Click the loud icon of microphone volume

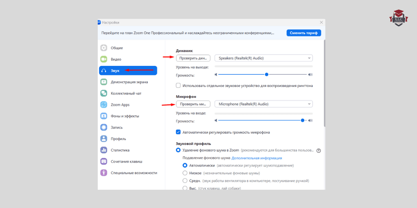(310, 120)
